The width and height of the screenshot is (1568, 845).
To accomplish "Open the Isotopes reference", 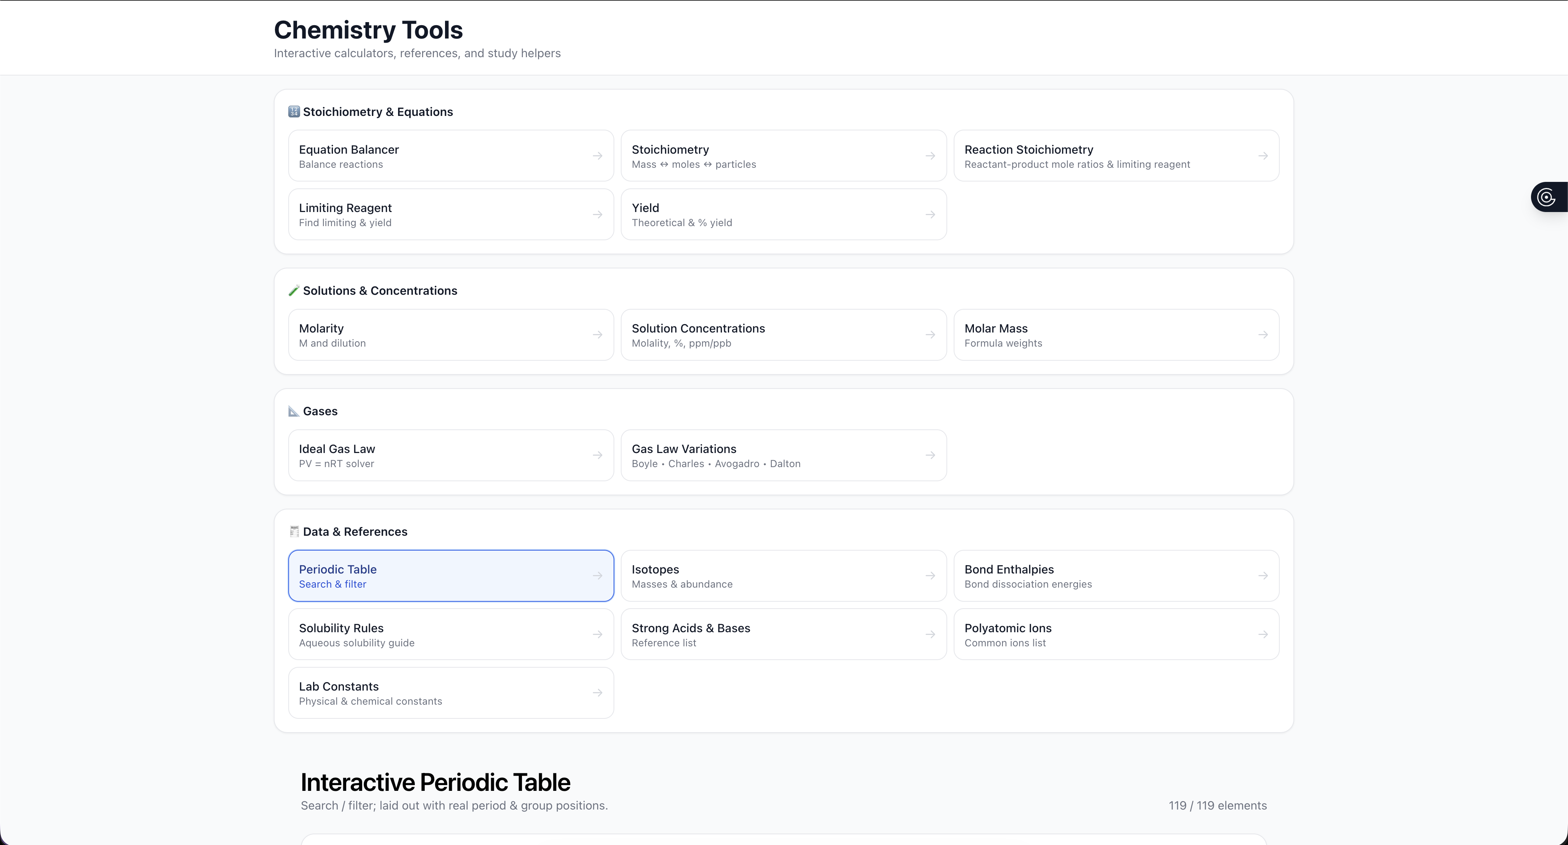I will (783, 576).
